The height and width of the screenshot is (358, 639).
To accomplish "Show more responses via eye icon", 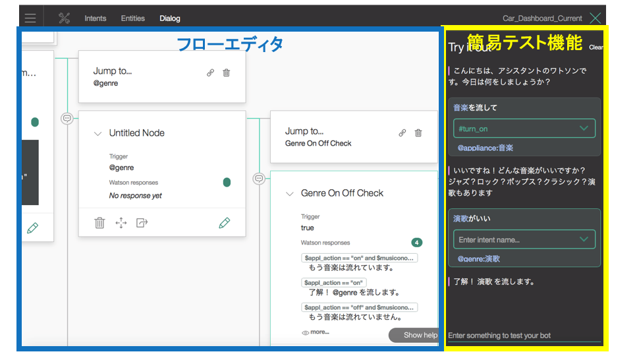I will click(316, 332).
